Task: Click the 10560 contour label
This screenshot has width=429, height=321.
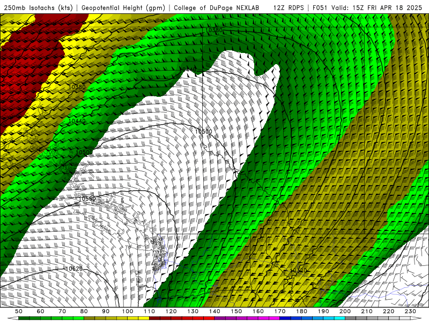Action: 87,198
